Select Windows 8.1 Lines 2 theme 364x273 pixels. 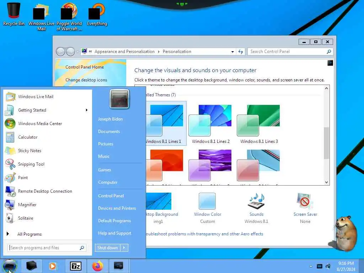[x=210, y=124]
